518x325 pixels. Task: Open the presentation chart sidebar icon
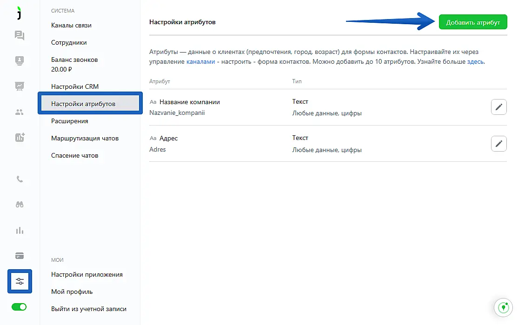tap(20, 86)
